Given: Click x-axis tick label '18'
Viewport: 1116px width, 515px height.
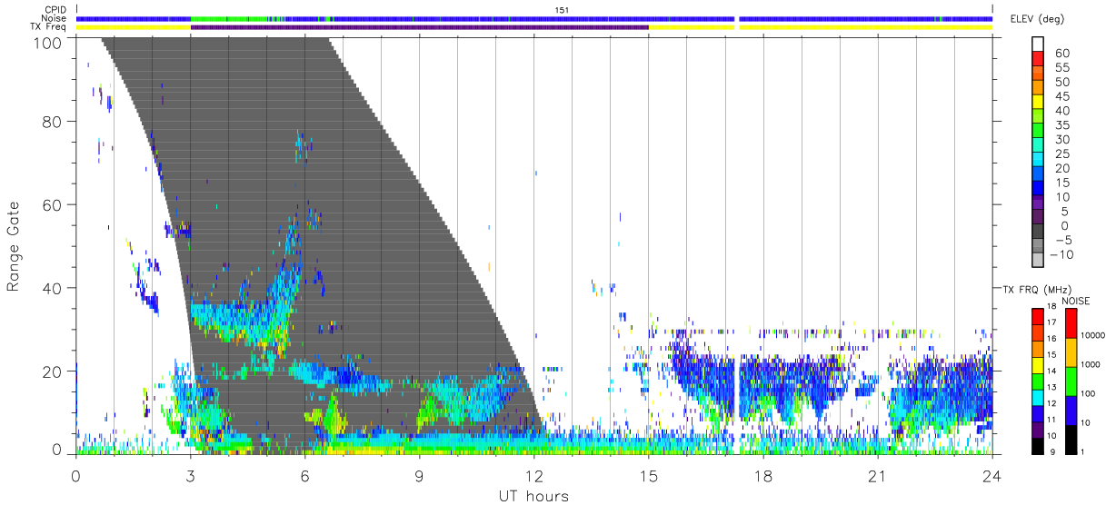Looking at the screenshot, I should click(x=762, y=475).
